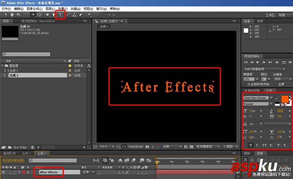This screenshot has height=179, width=293.
Task: Mute audio in preview panel
Action: [x=277, y=62]
